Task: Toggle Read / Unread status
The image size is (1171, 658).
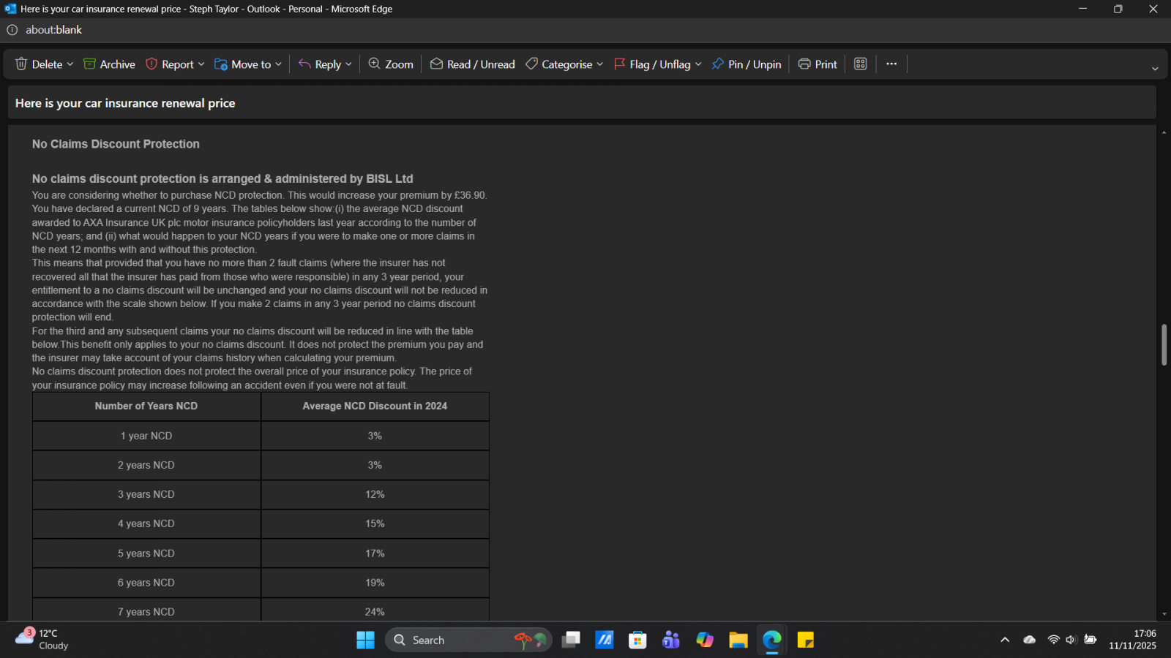Action: tap(472, 64)
